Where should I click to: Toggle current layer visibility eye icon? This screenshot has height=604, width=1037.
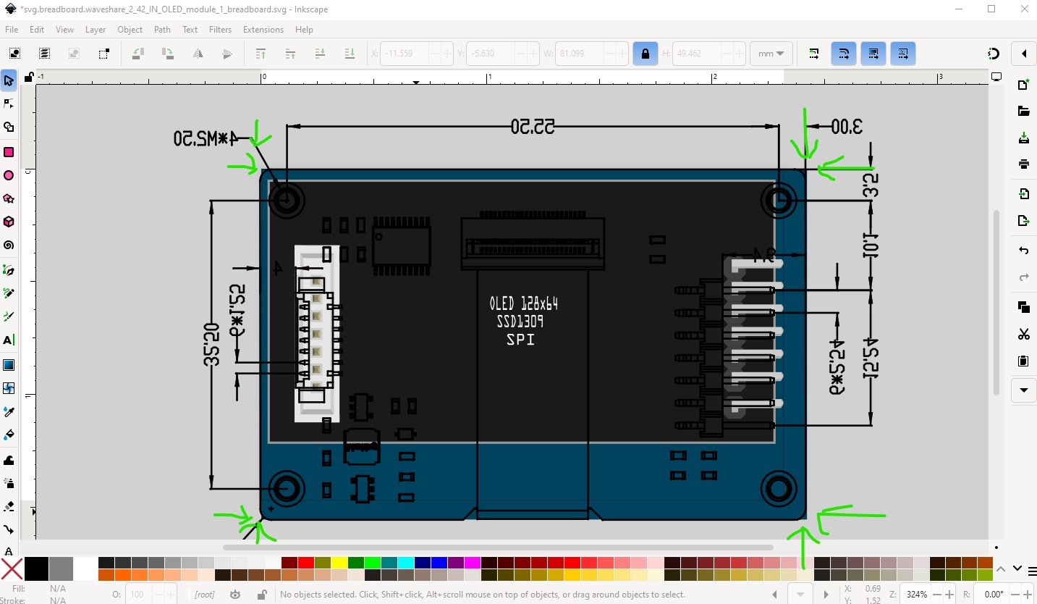point(235,595)
